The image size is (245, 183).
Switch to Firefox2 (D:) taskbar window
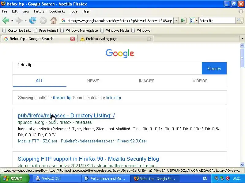57,178
